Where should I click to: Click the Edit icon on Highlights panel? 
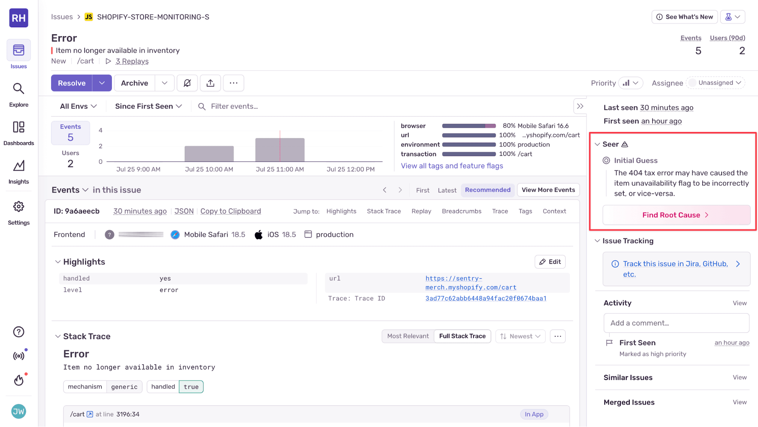(x=549, y=261)
